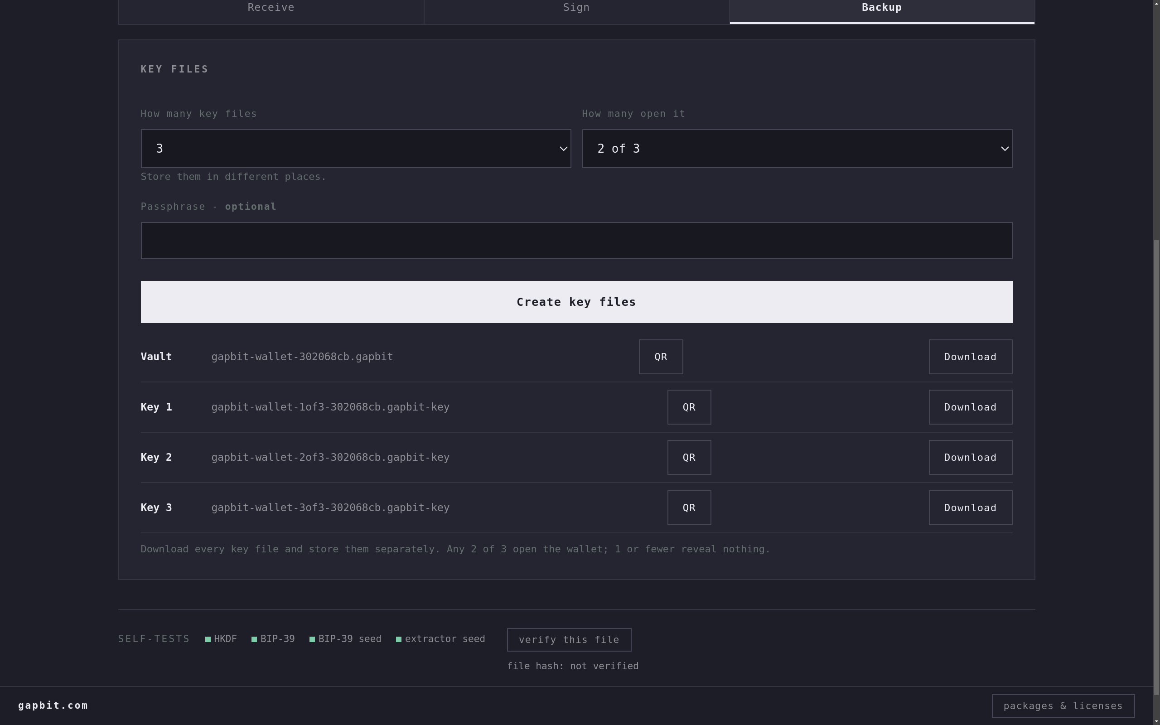1160x725 pixels.
Task: Click filename 'gapbit-wallet-2of3-302068cb.gapbit-key'
Action: [x=330, y=458]
